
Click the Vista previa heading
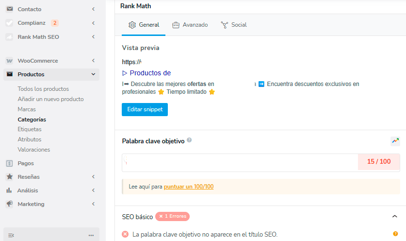coord(141,48)
